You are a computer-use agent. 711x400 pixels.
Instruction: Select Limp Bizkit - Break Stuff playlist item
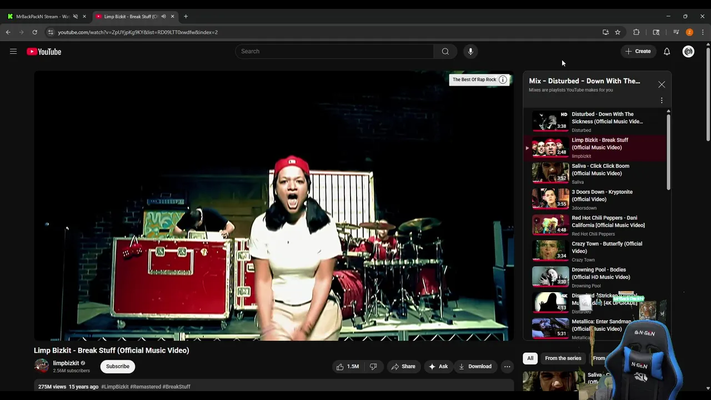point(595,148)
